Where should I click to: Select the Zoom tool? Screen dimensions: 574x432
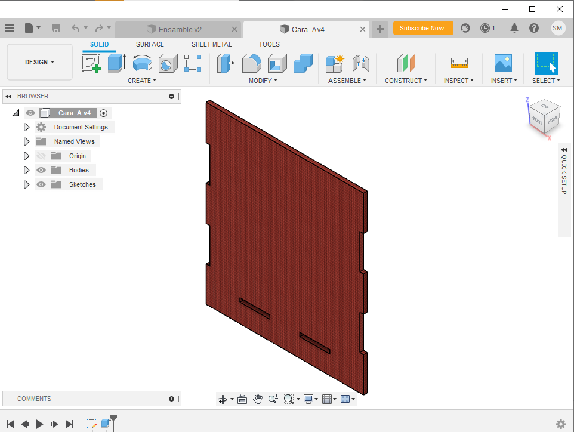(x=273, y=399)
